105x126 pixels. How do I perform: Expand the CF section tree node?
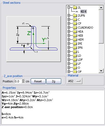(x=69, y=24)
